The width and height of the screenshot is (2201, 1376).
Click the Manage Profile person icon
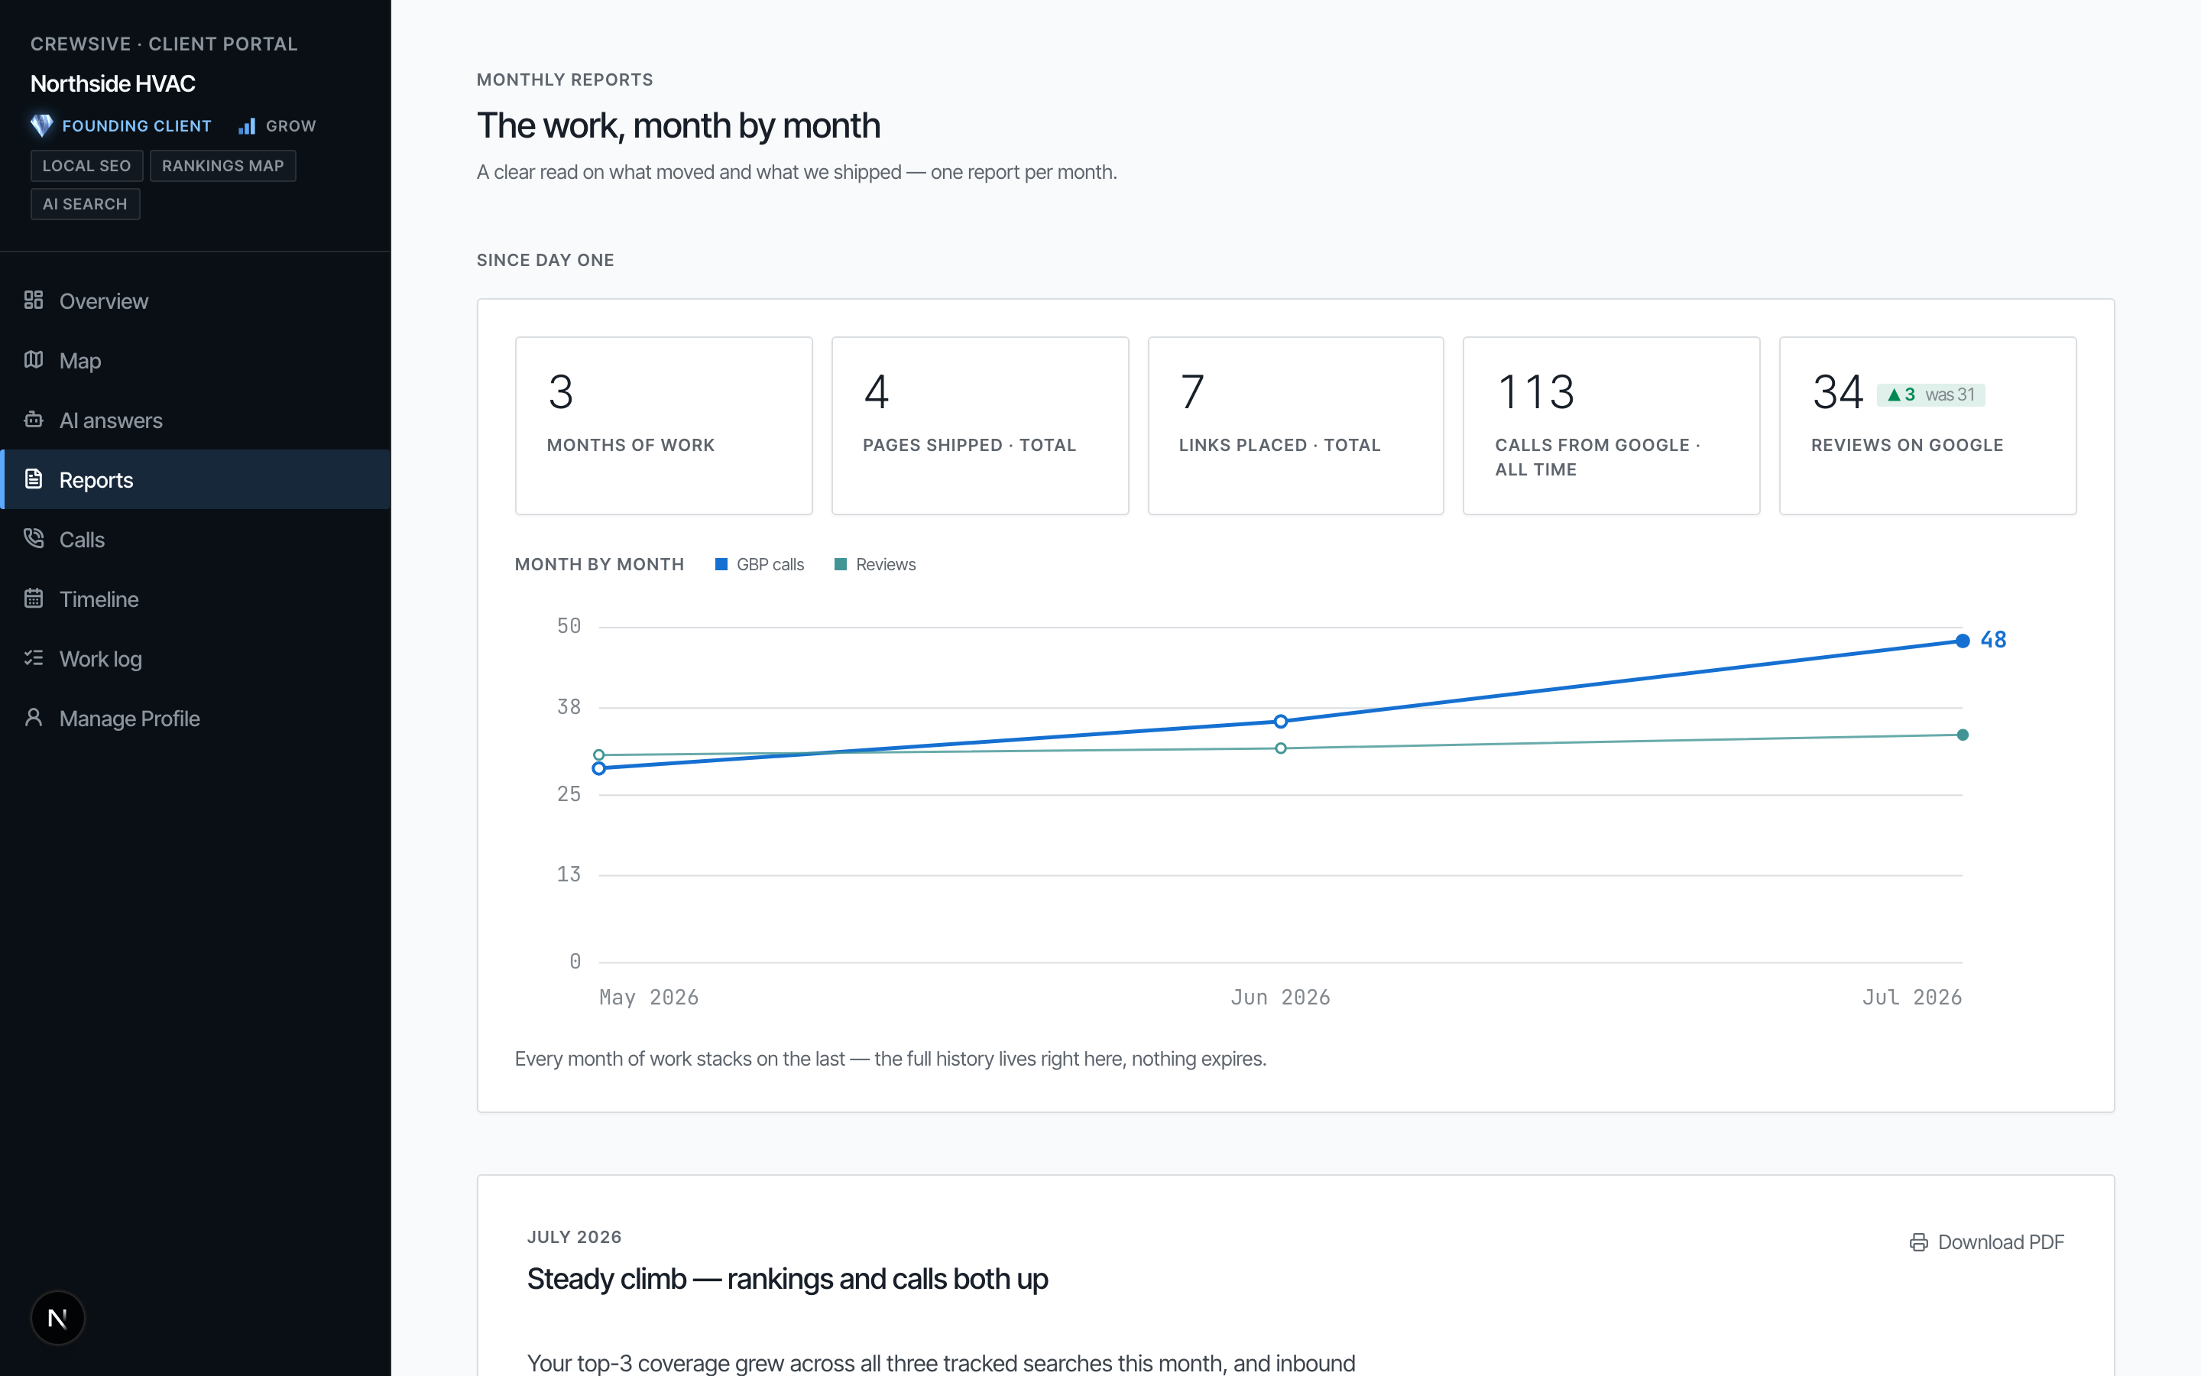coord(34,717)
